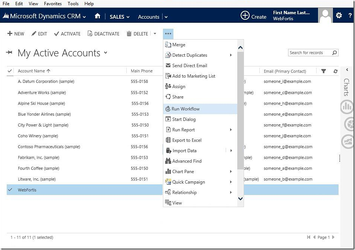Refresh the accounts list with the refresh icon
This screenshot has height=250, width=355.
click(335, 71)
